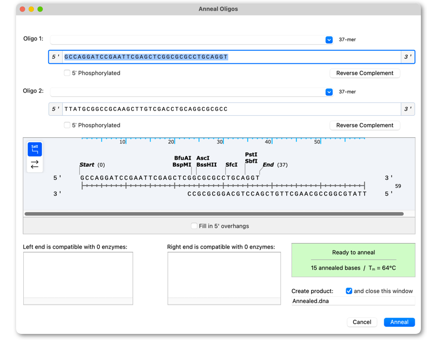
Task: Click the blue Anneal button
Action: (399, 322)
